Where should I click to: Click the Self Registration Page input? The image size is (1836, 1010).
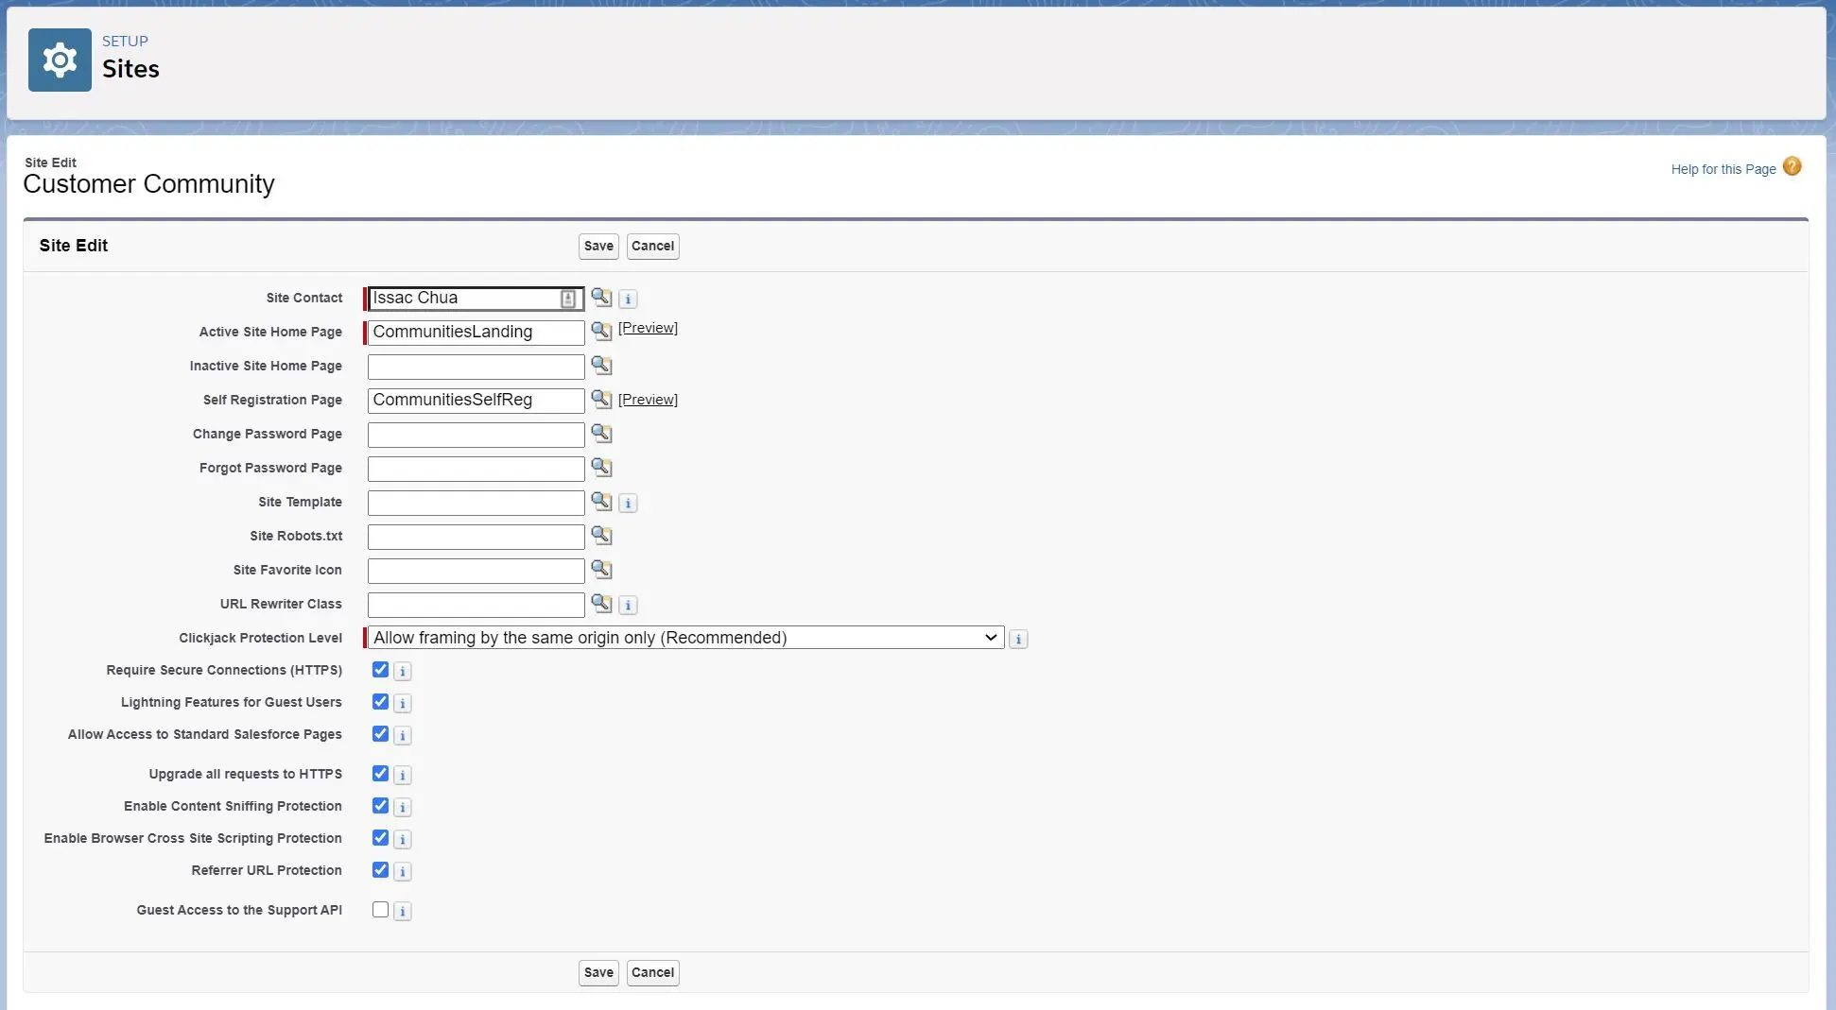(x=476, y=401)
